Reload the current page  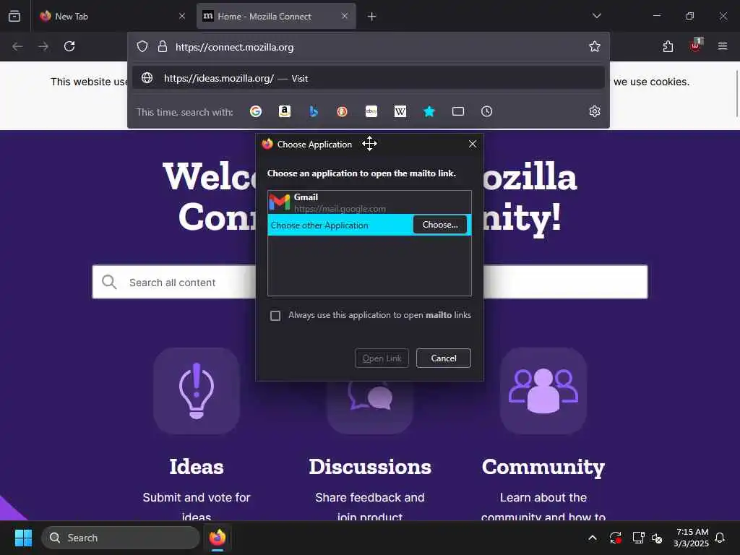[x=69, y=46]
